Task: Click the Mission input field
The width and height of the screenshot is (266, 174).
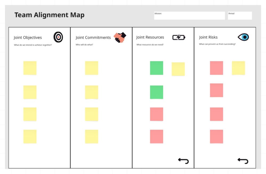Action: [190, 16]
